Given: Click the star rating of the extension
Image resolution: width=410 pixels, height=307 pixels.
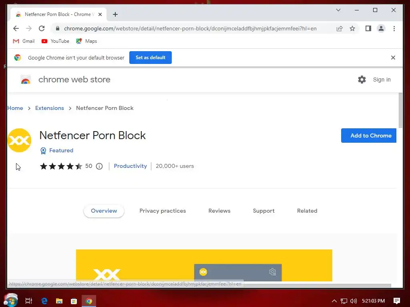Looking at the screenshot, I should pyautogui.click(x=61, y=166).
